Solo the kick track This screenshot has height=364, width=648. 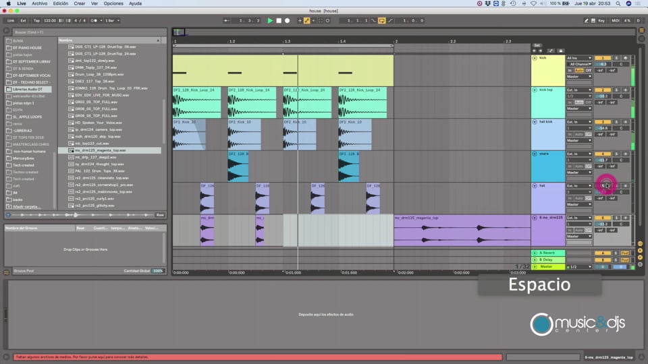616,58
